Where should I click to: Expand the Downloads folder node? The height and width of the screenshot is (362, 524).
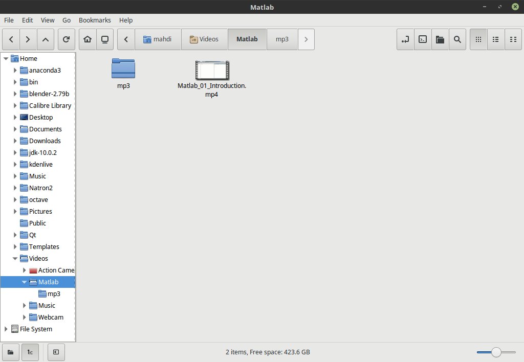(x=15, y=141)
